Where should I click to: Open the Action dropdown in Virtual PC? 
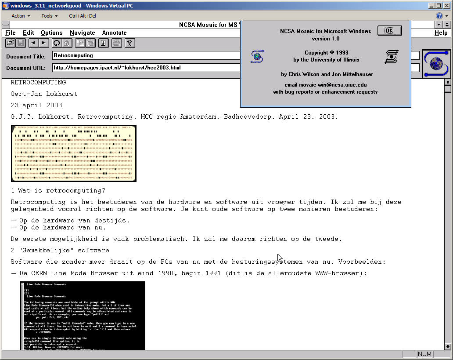pos(21,16)
